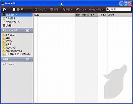Sort by 名前 column header
The image size is (133, 104).
point(55,15)
